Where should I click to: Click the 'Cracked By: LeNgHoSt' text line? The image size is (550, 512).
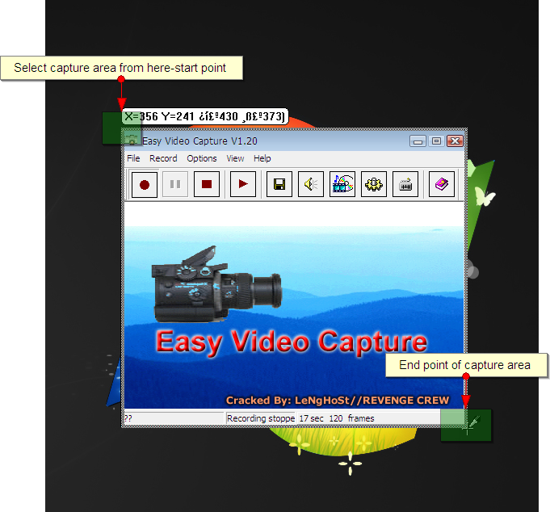tap(338, 401)
